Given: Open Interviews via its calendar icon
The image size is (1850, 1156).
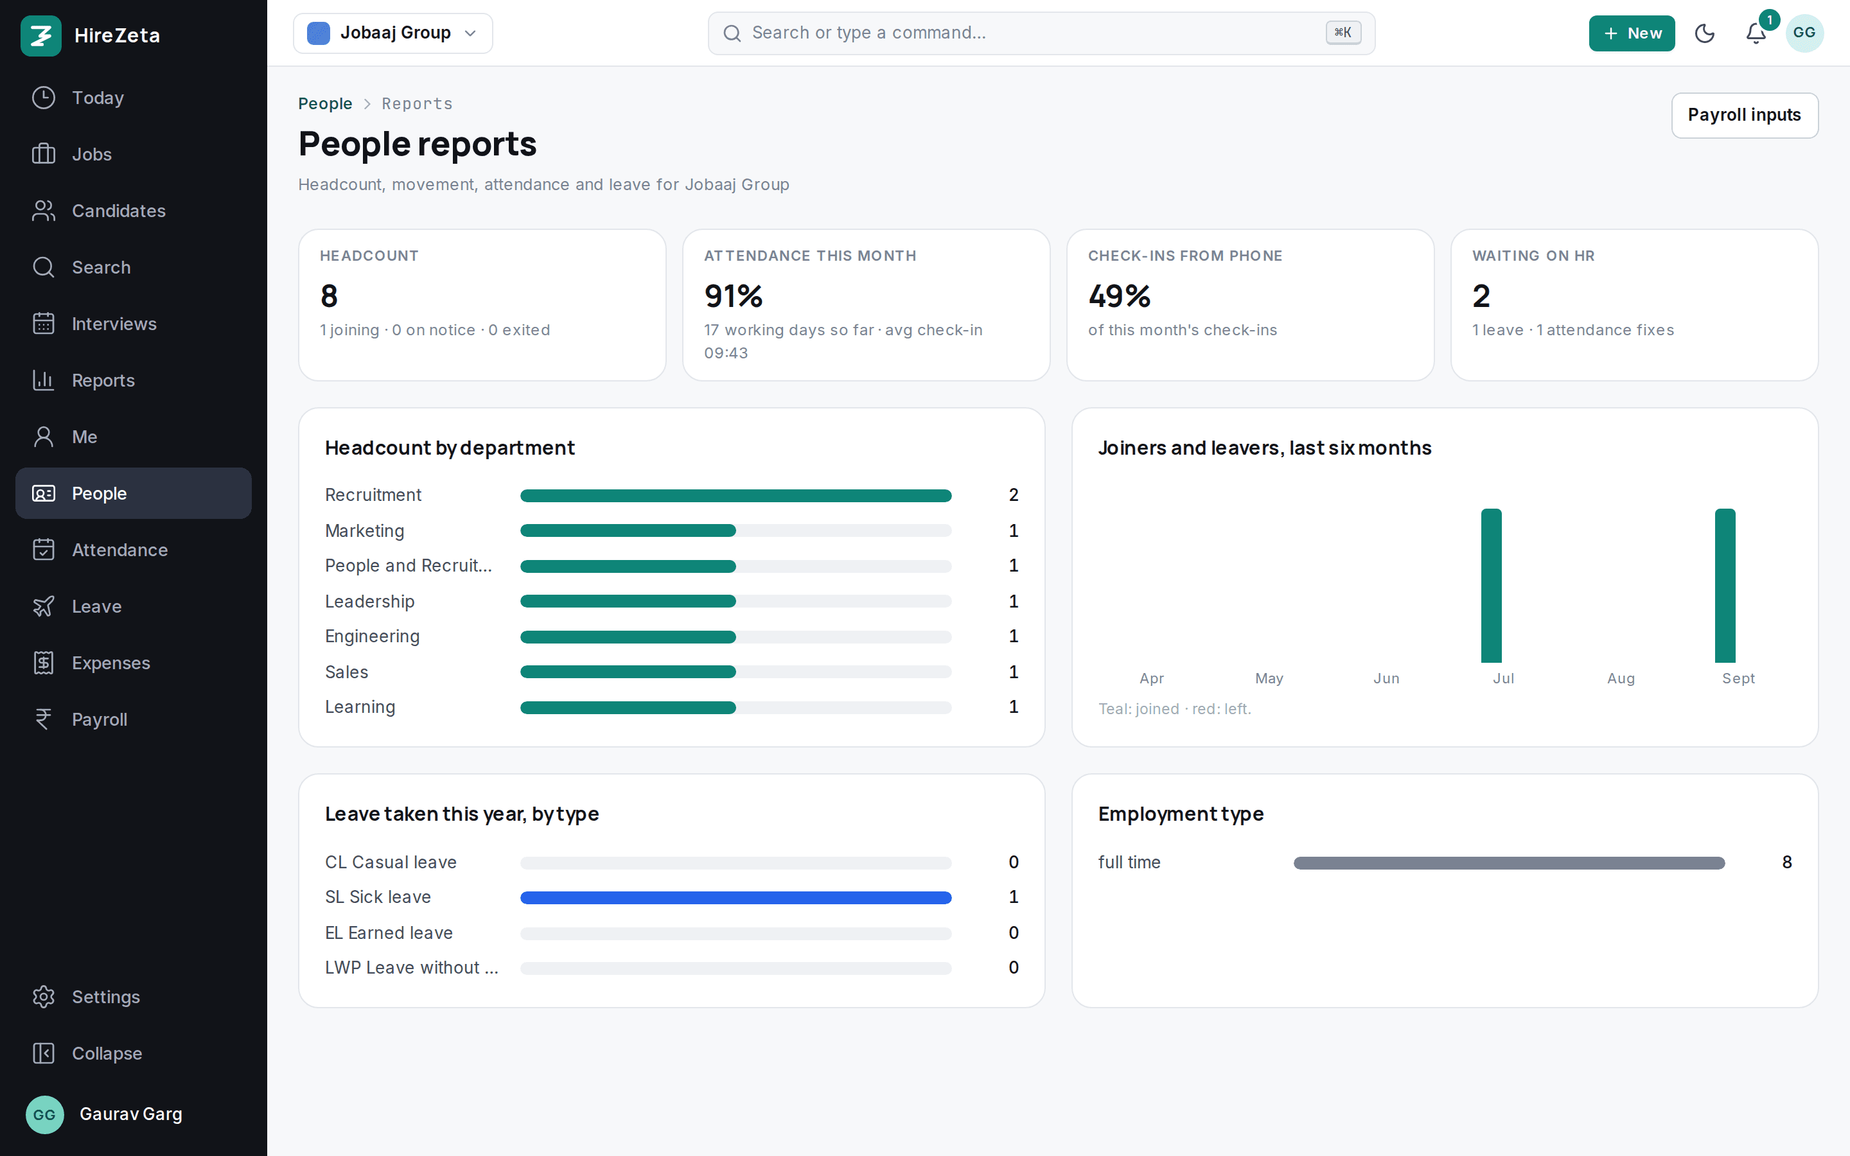Looking at the screenshot, I should 44,324.
